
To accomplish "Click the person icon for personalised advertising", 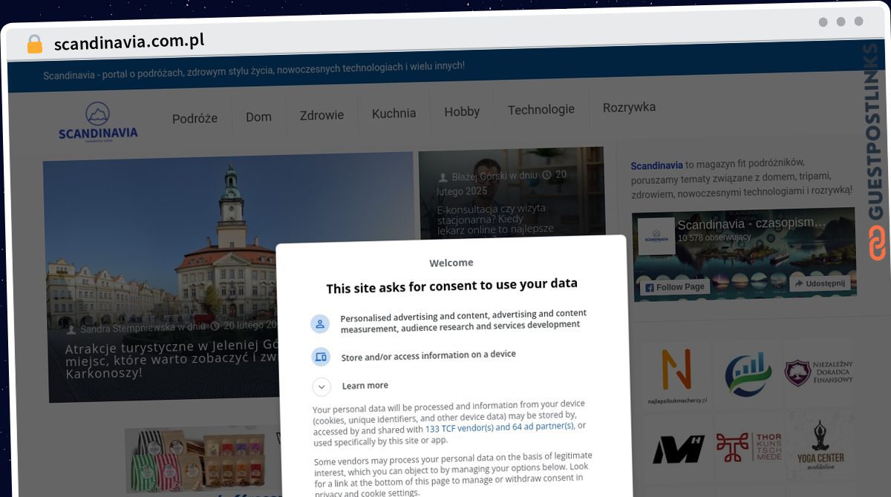I will click(320, 324).
